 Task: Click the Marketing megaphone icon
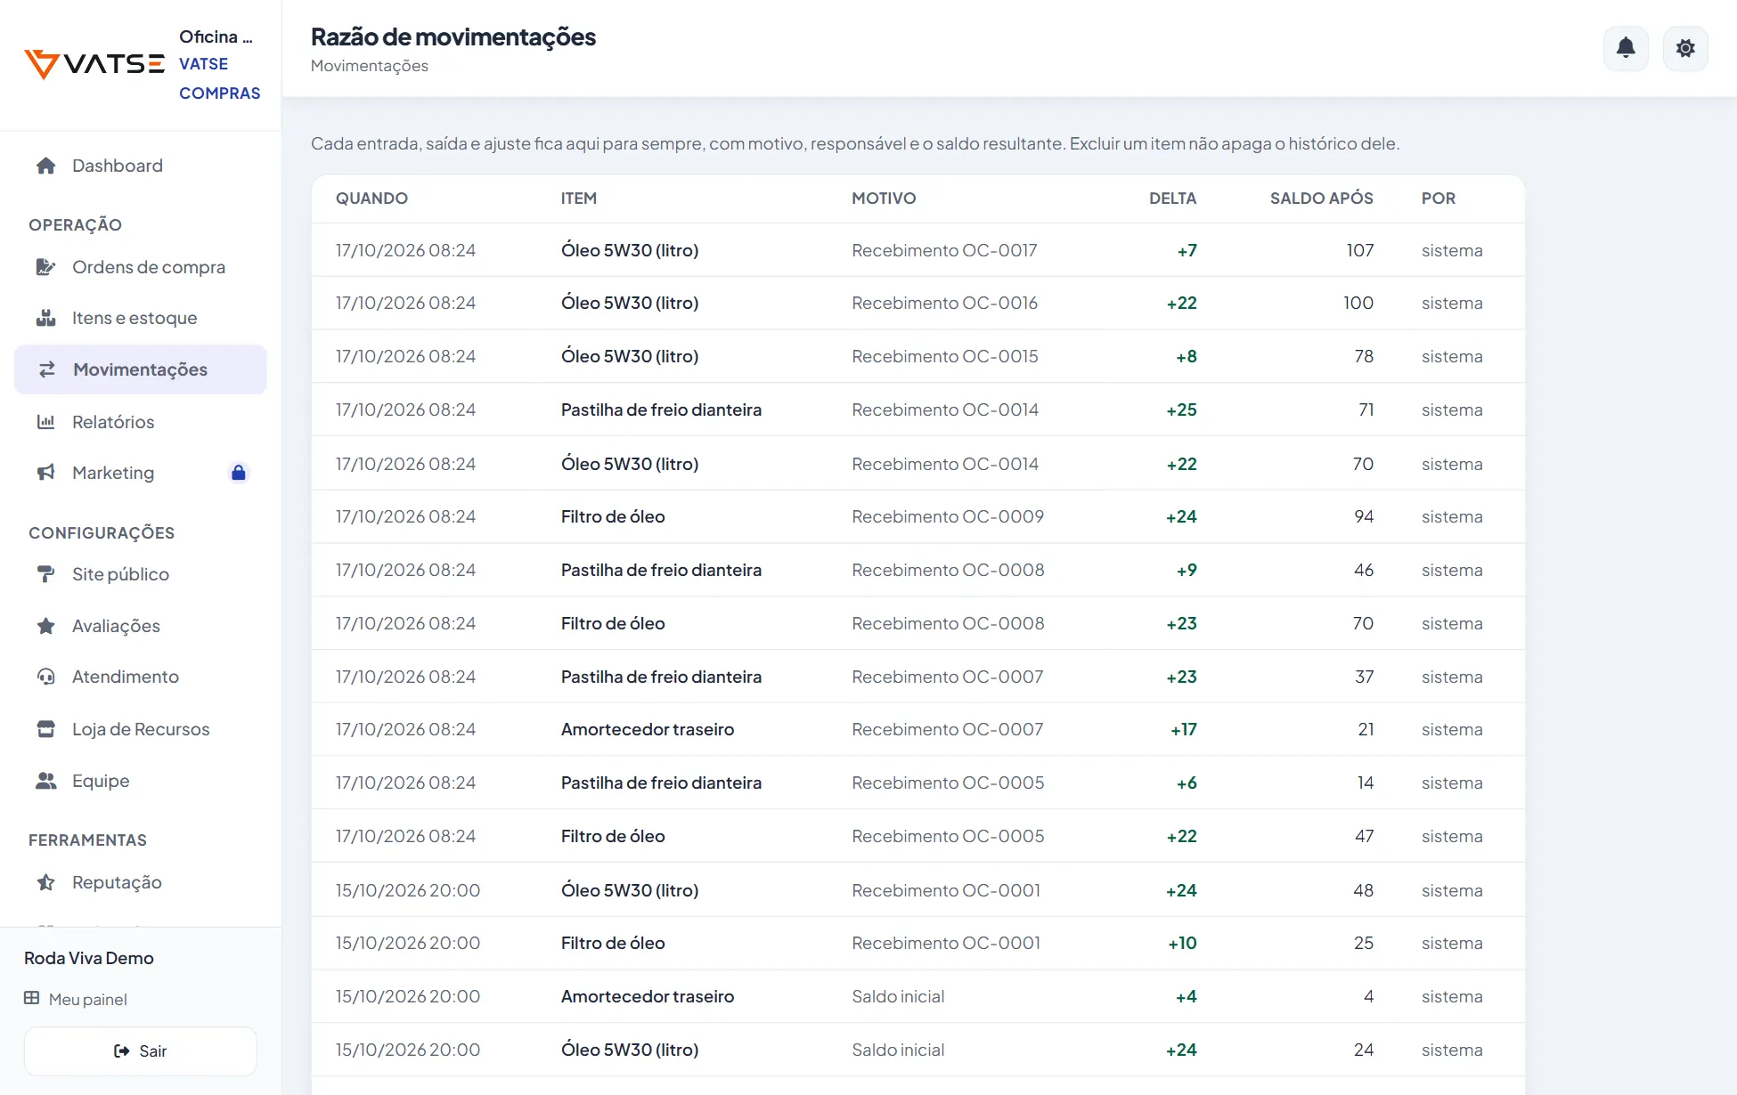[46, 473]
